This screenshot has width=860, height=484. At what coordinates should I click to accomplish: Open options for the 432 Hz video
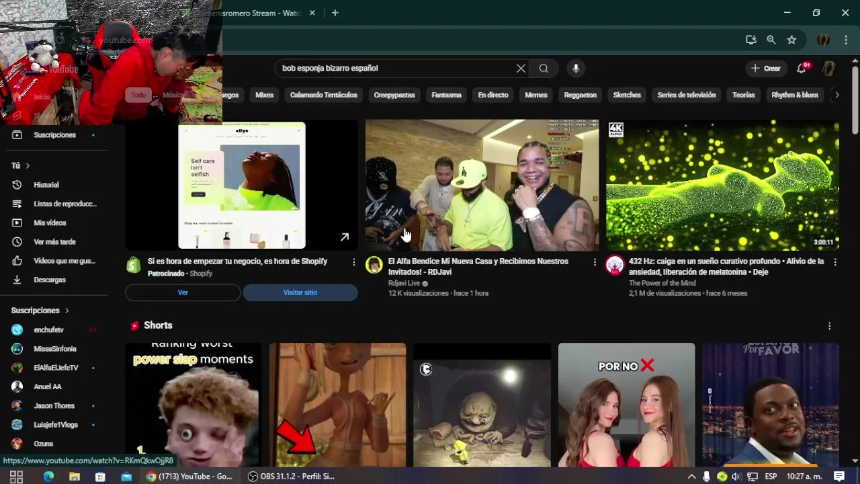[835, 262]
